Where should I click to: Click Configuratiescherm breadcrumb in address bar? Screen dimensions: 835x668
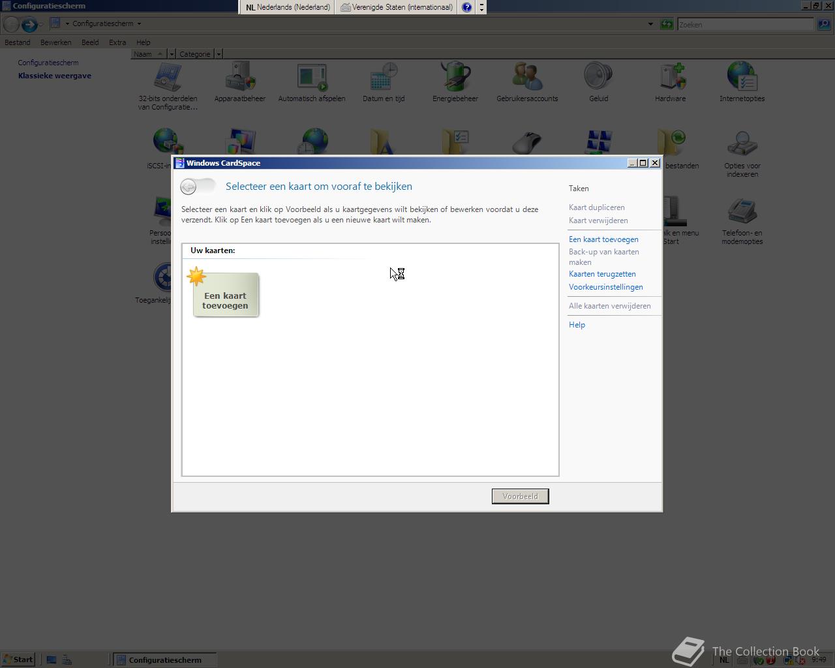(x=102, y=23)
